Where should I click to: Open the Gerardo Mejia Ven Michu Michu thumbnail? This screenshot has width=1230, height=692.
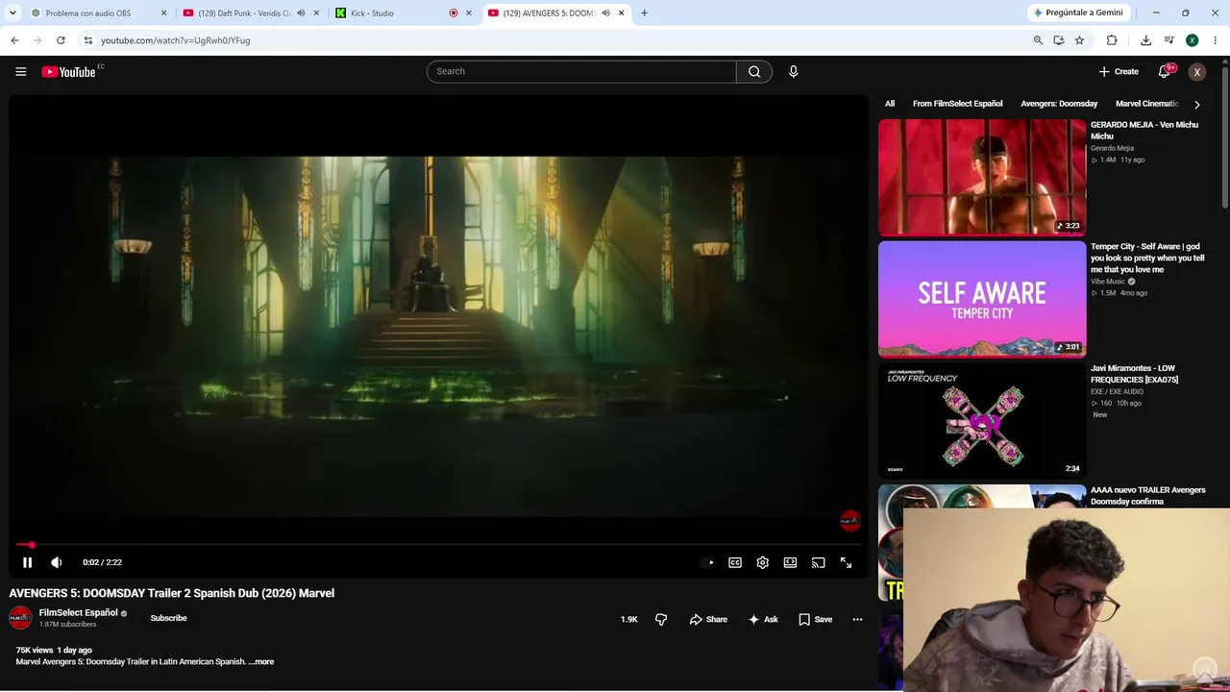pyautogui.click(x=982, y=177)
